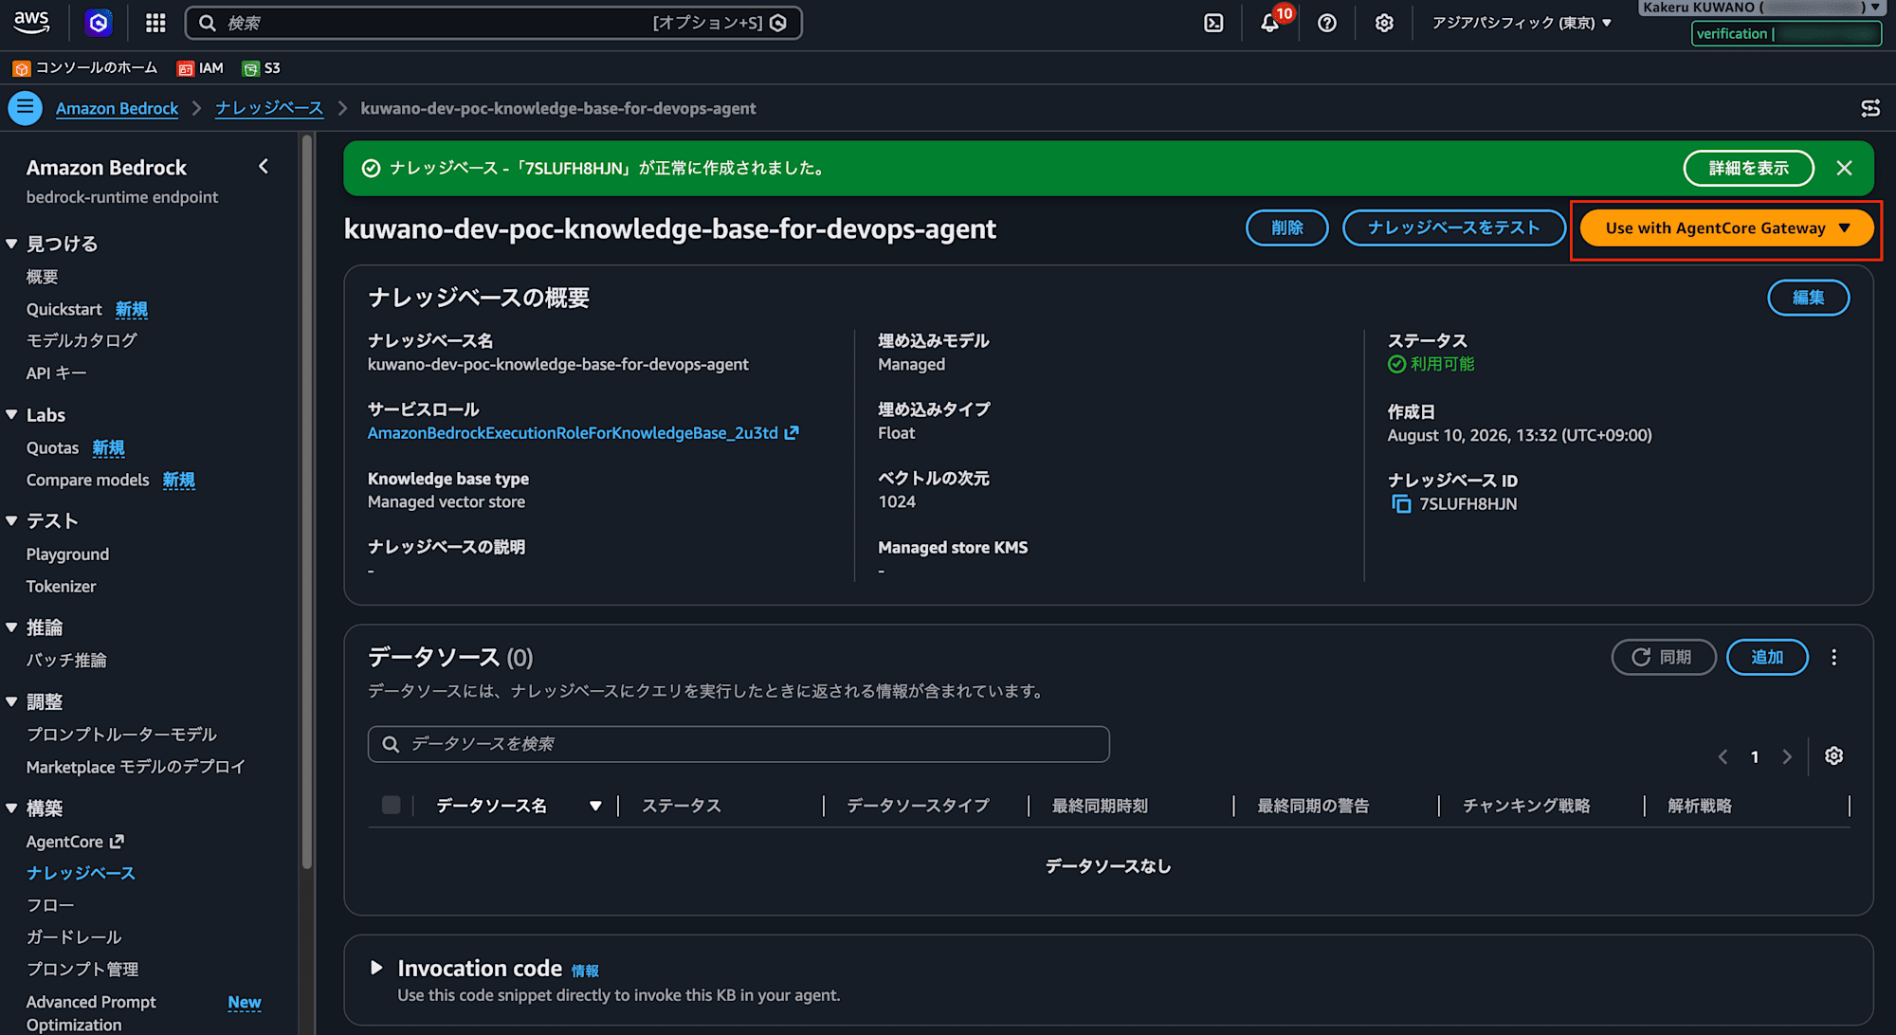The height and width of the screenshot is (1035, 1896).
Task: Open the help question mark icon
Action: click(1327, 23)
